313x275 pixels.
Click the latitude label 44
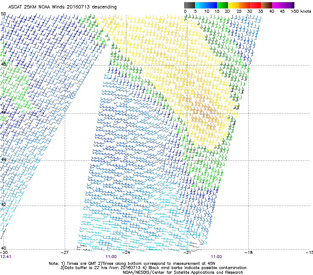point(3,159)
